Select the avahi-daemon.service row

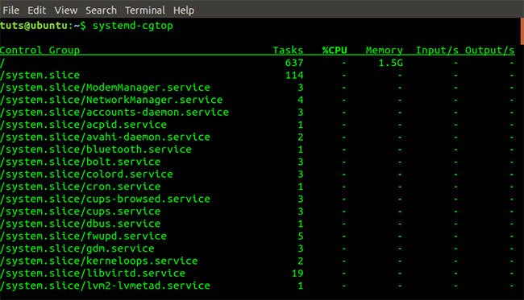point(257,137)
